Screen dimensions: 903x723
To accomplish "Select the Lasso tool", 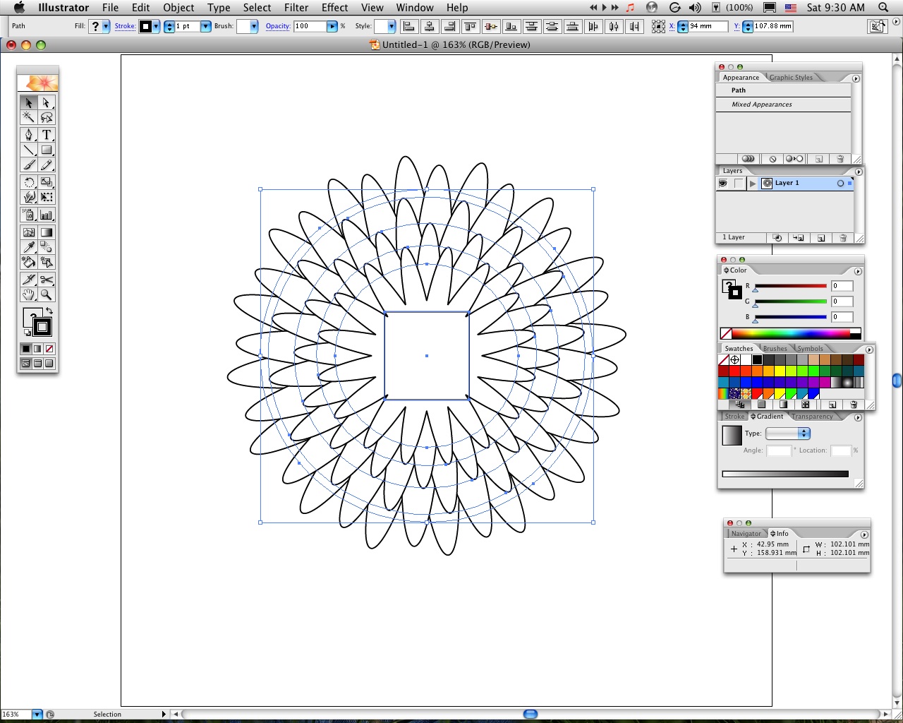I will pos(47,117).
